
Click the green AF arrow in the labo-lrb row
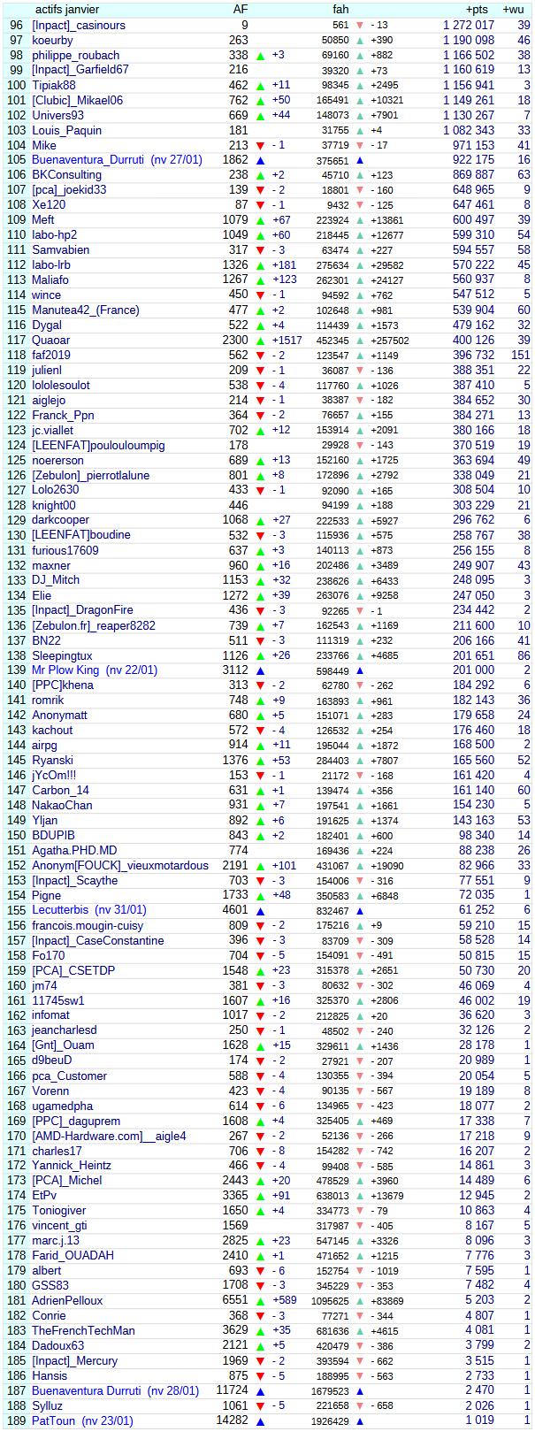click(260, 265)
